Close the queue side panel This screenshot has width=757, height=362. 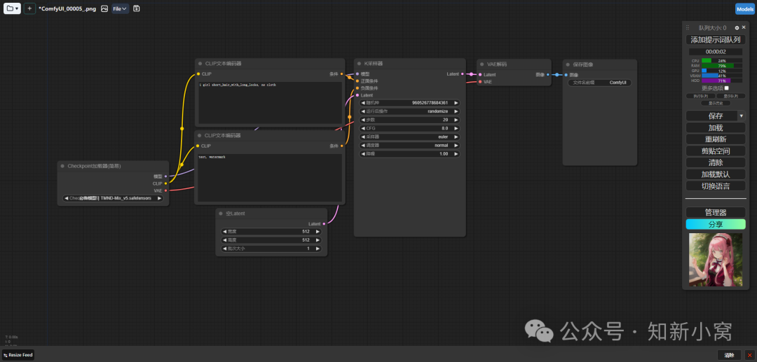tap(744, 27)
